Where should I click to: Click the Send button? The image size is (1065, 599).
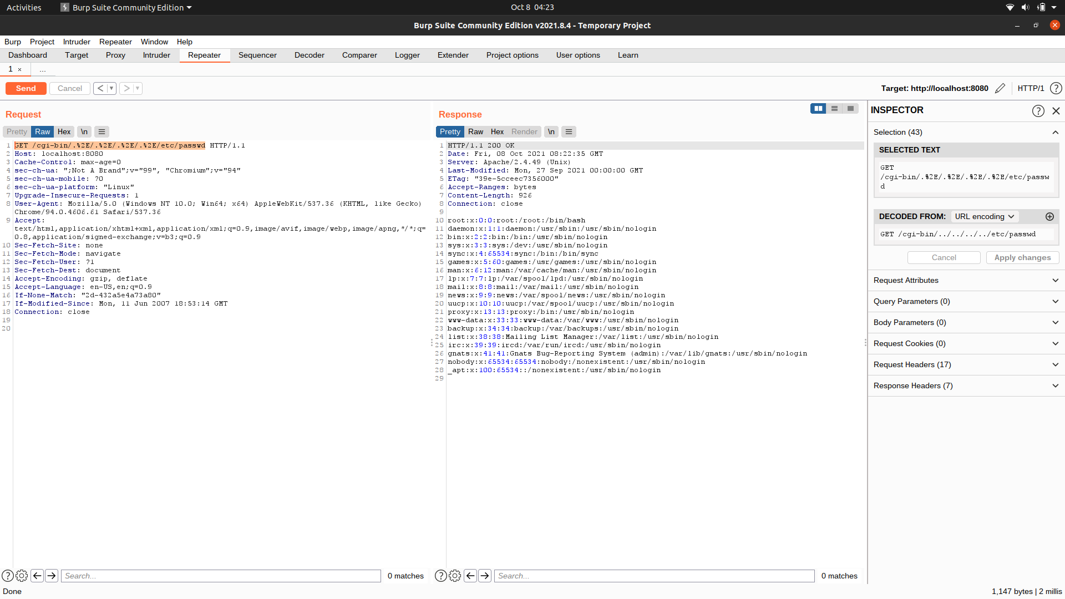(x=26, y=88)
